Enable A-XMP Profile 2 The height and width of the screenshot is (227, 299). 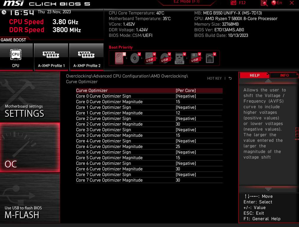87,57
